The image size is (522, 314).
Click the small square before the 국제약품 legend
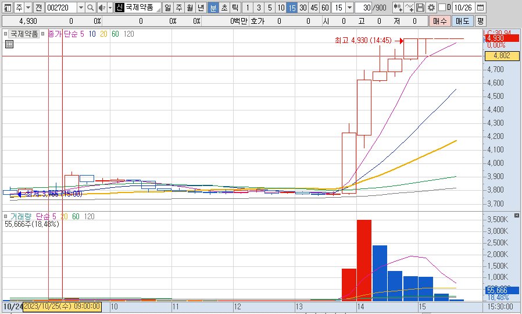[5, 34]
